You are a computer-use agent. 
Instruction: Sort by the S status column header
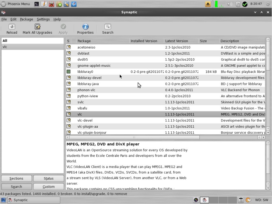coord(69,41)
